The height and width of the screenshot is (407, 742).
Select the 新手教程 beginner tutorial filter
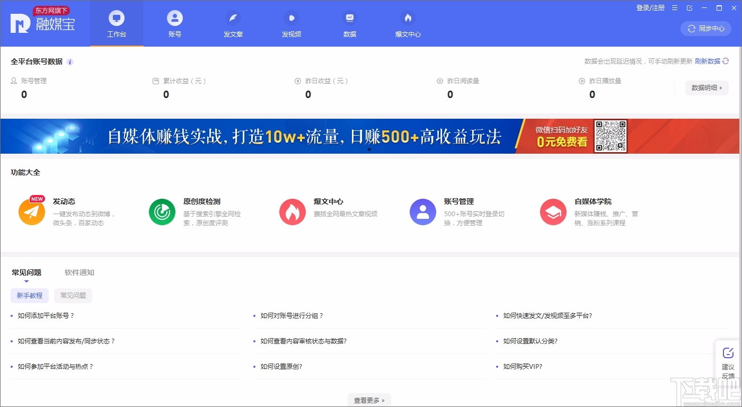30,296
